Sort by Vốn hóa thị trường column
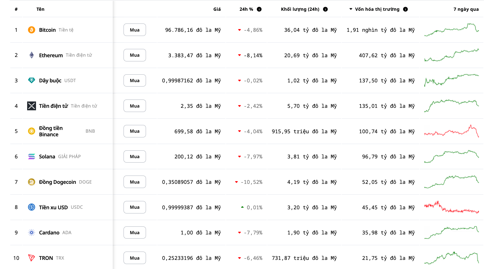Image resolution: width=495 pixels, height=269 pixels. coord(377,9)
